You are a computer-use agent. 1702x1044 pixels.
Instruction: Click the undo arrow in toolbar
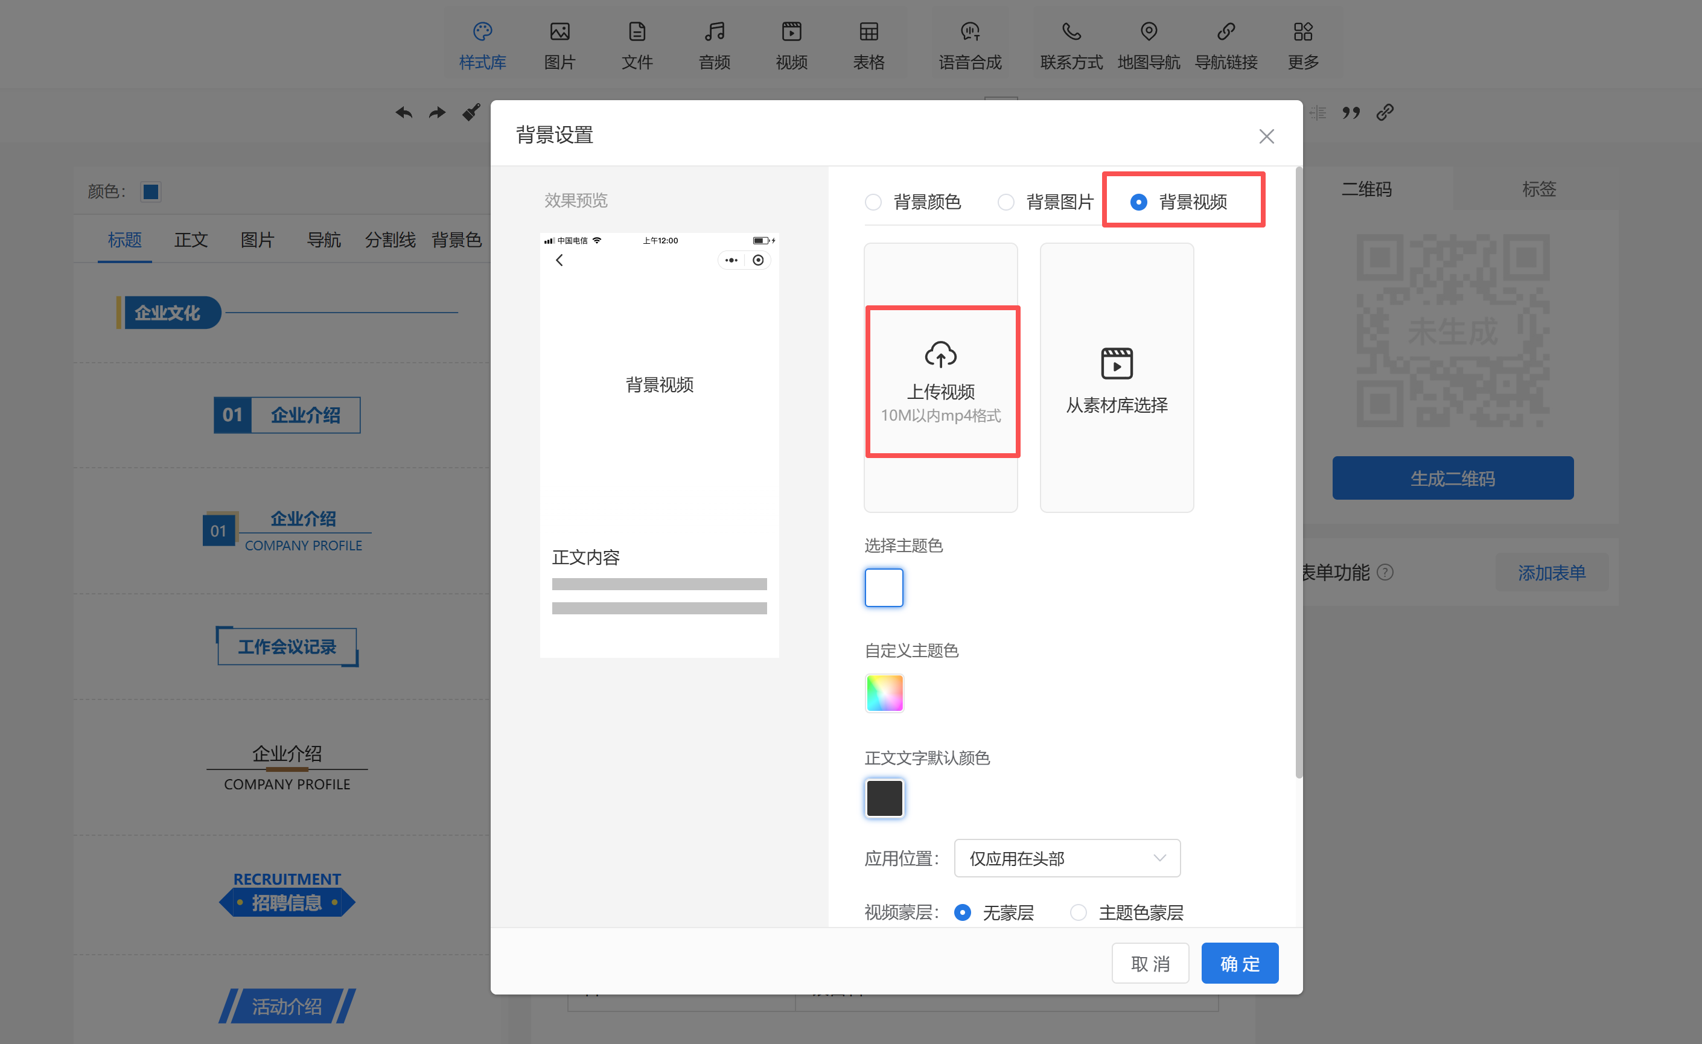pos(404,113)
